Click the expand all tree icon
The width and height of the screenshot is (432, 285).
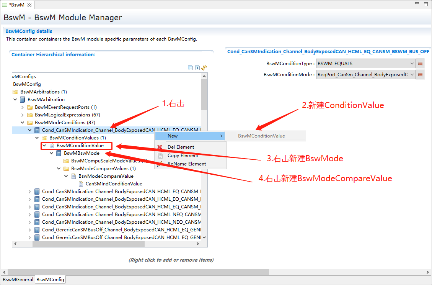coord(197,68)
